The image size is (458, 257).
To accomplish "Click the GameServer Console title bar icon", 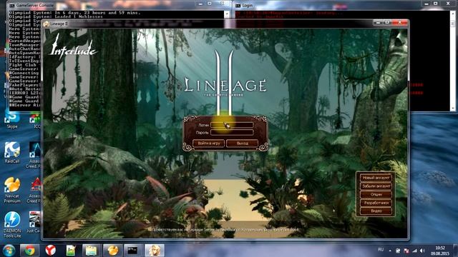I will (11, 6).
